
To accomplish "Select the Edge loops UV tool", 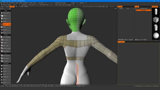I will click(5, 58).
